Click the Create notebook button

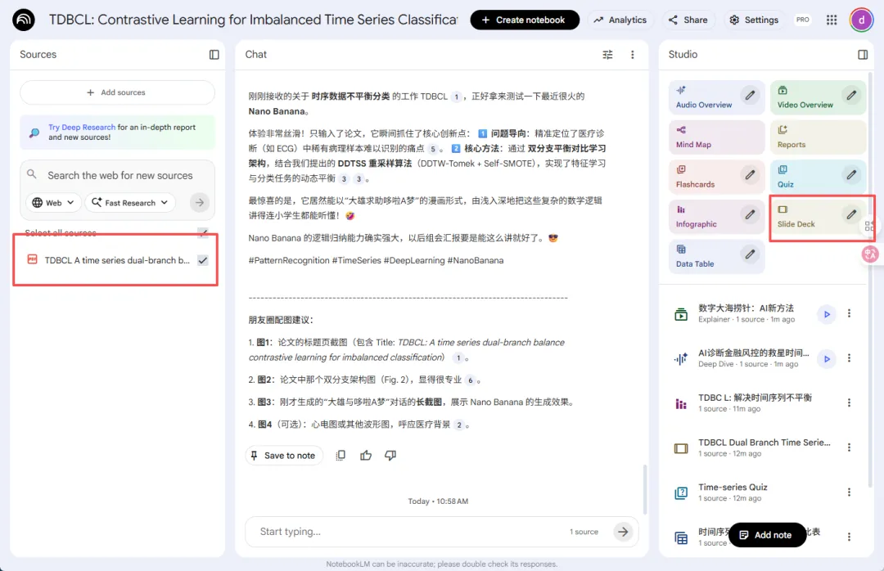(525, 20)
